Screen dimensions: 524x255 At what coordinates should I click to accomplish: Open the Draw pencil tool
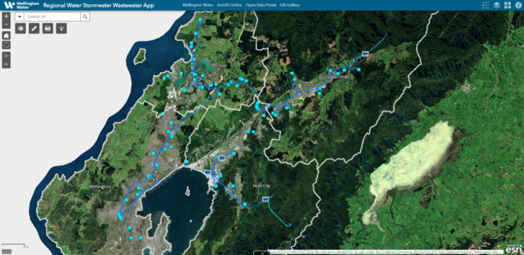coord(34,28)
